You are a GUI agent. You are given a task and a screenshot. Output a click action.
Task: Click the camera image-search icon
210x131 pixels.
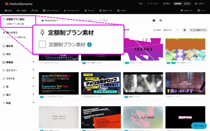154,20
